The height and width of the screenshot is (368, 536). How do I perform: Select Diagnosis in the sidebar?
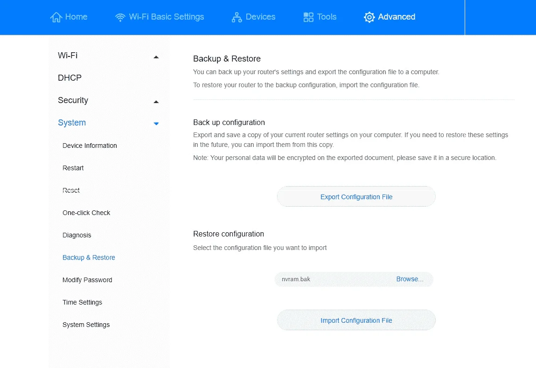point(77,235)
